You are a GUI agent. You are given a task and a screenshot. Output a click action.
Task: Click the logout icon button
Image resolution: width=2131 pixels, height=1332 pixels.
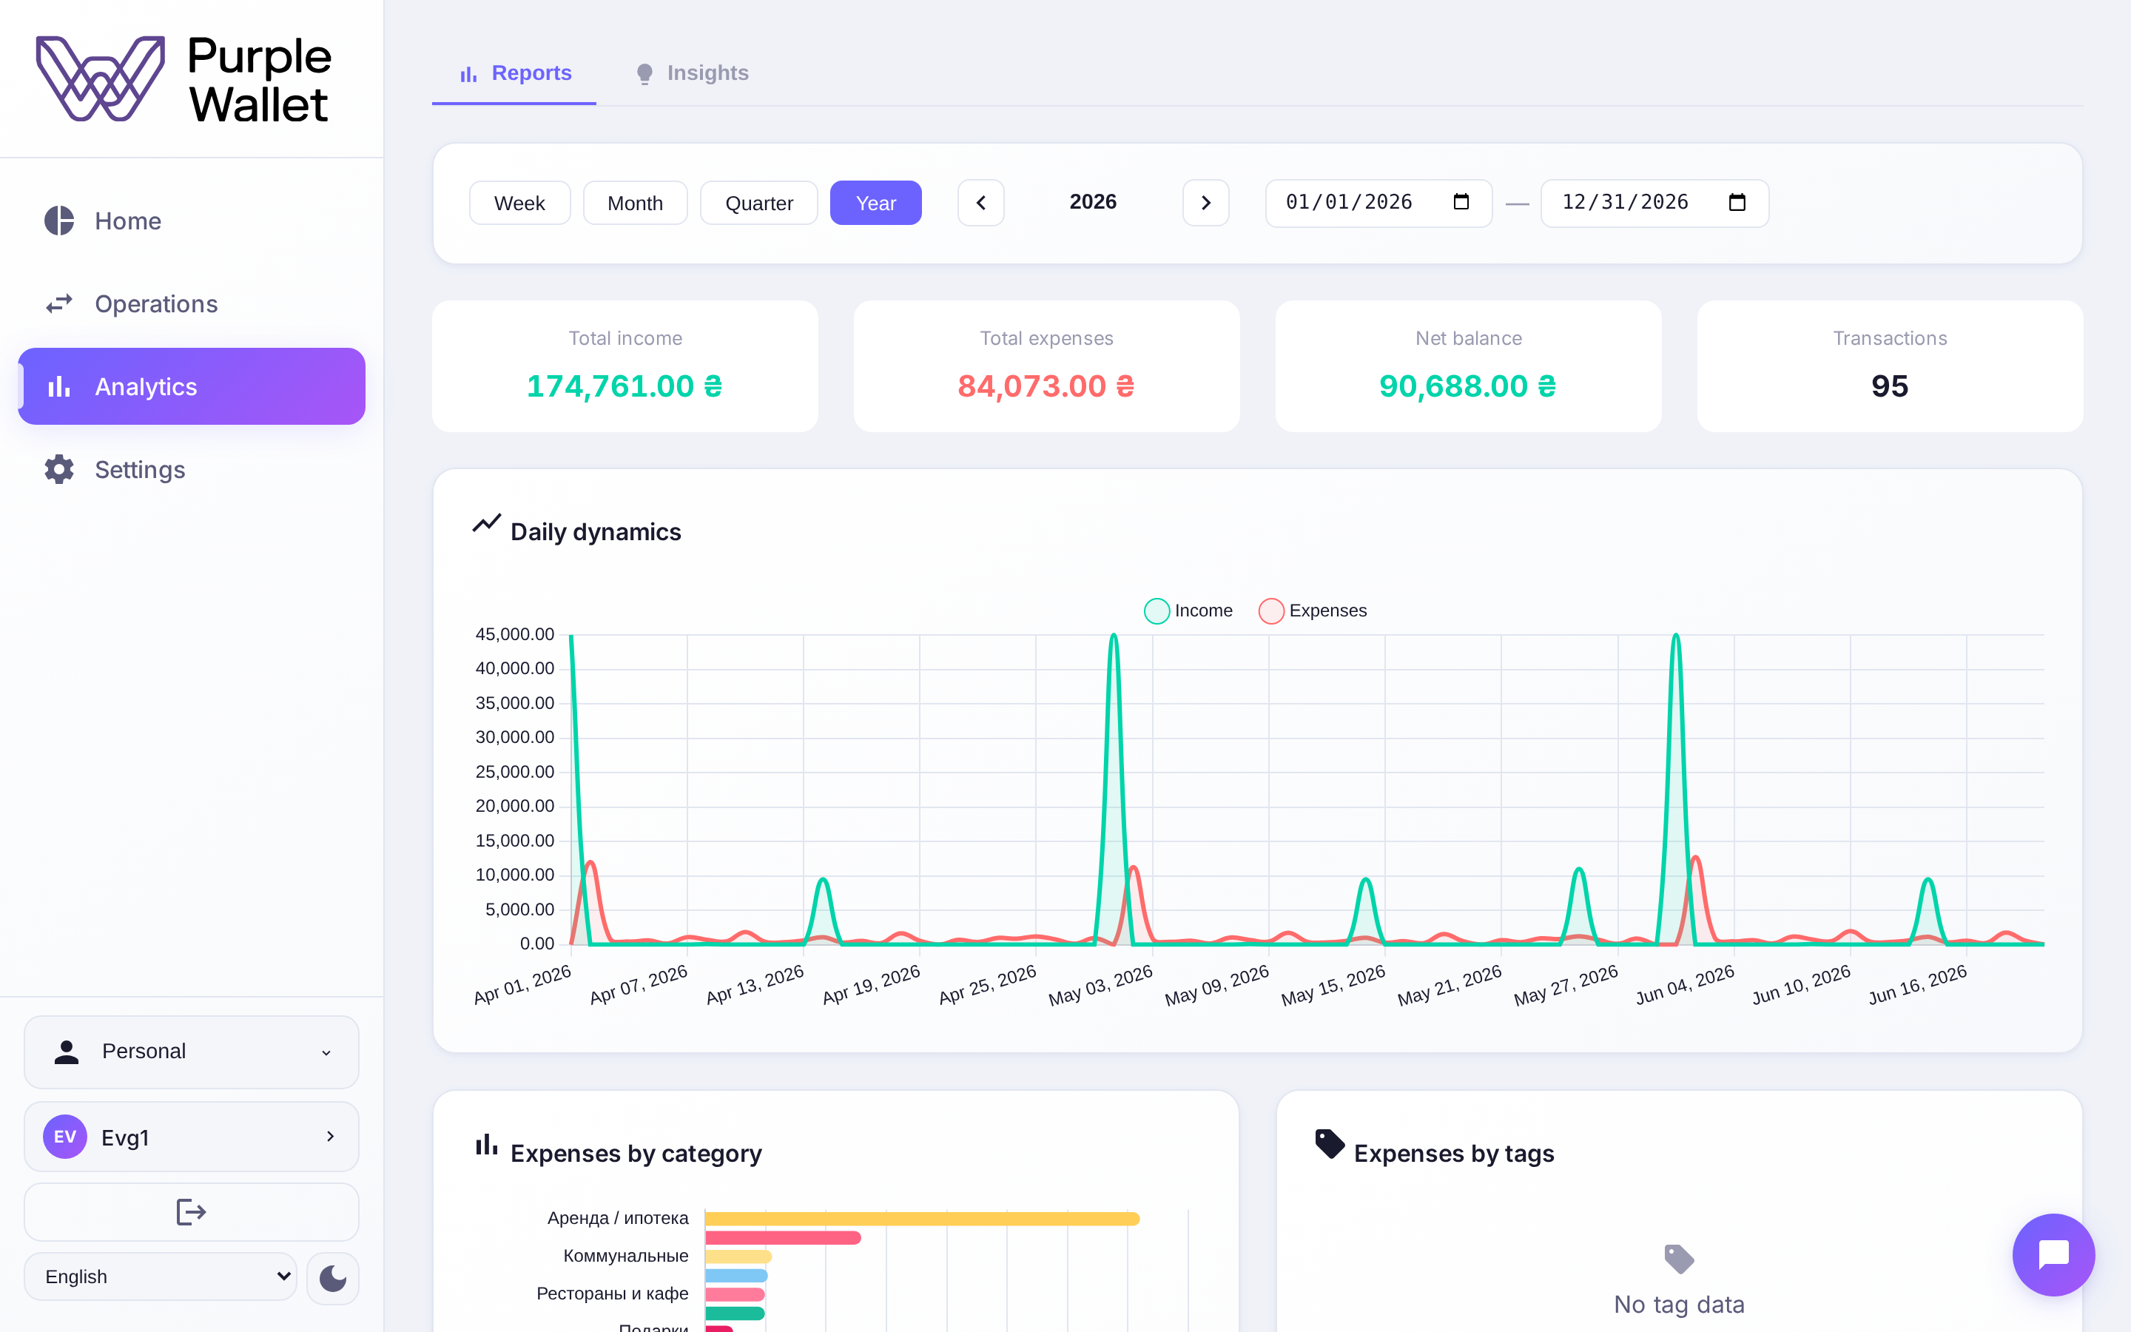click(x=191, y=1212)
